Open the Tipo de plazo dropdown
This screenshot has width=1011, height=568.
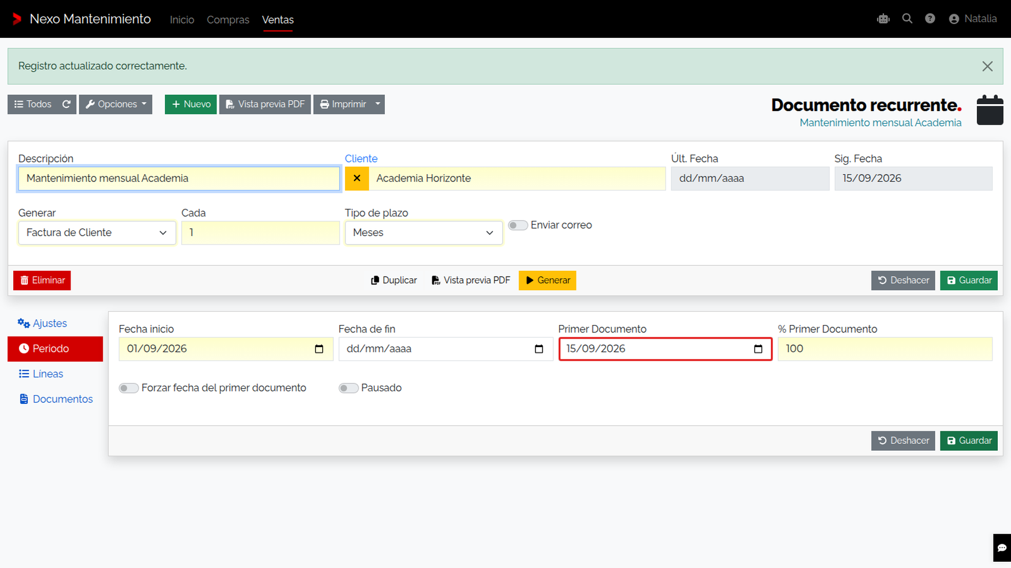[423, 232]
